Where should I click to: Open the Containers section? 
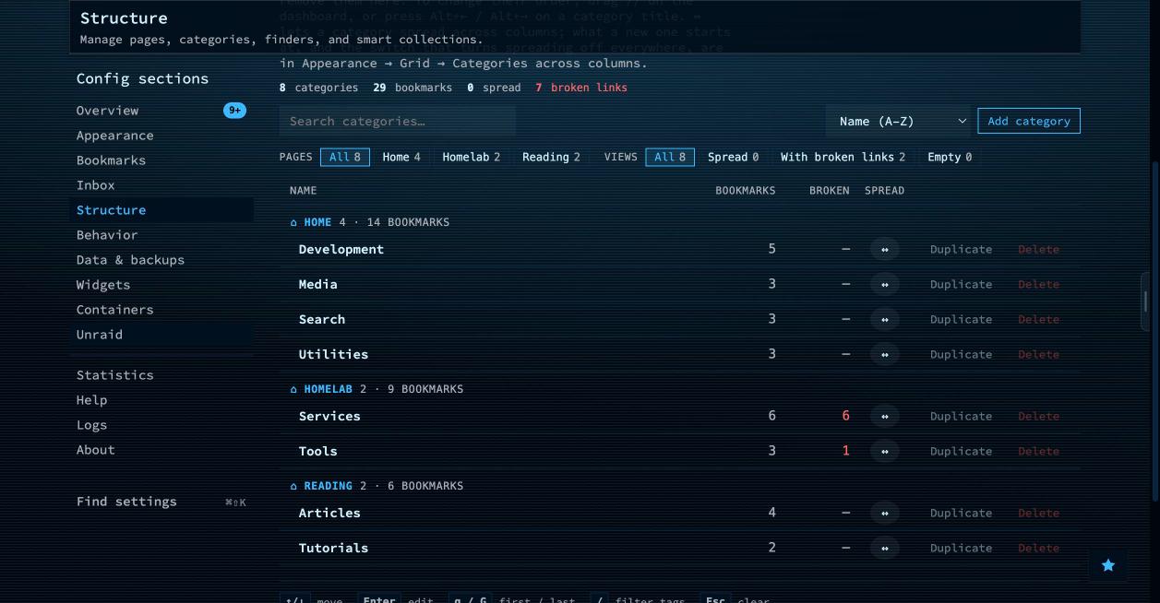pyautogui.click(x=161, y=310)
